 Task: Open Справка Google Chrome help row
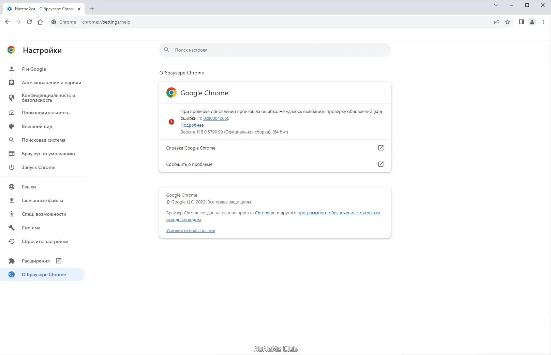click(275, 148)
